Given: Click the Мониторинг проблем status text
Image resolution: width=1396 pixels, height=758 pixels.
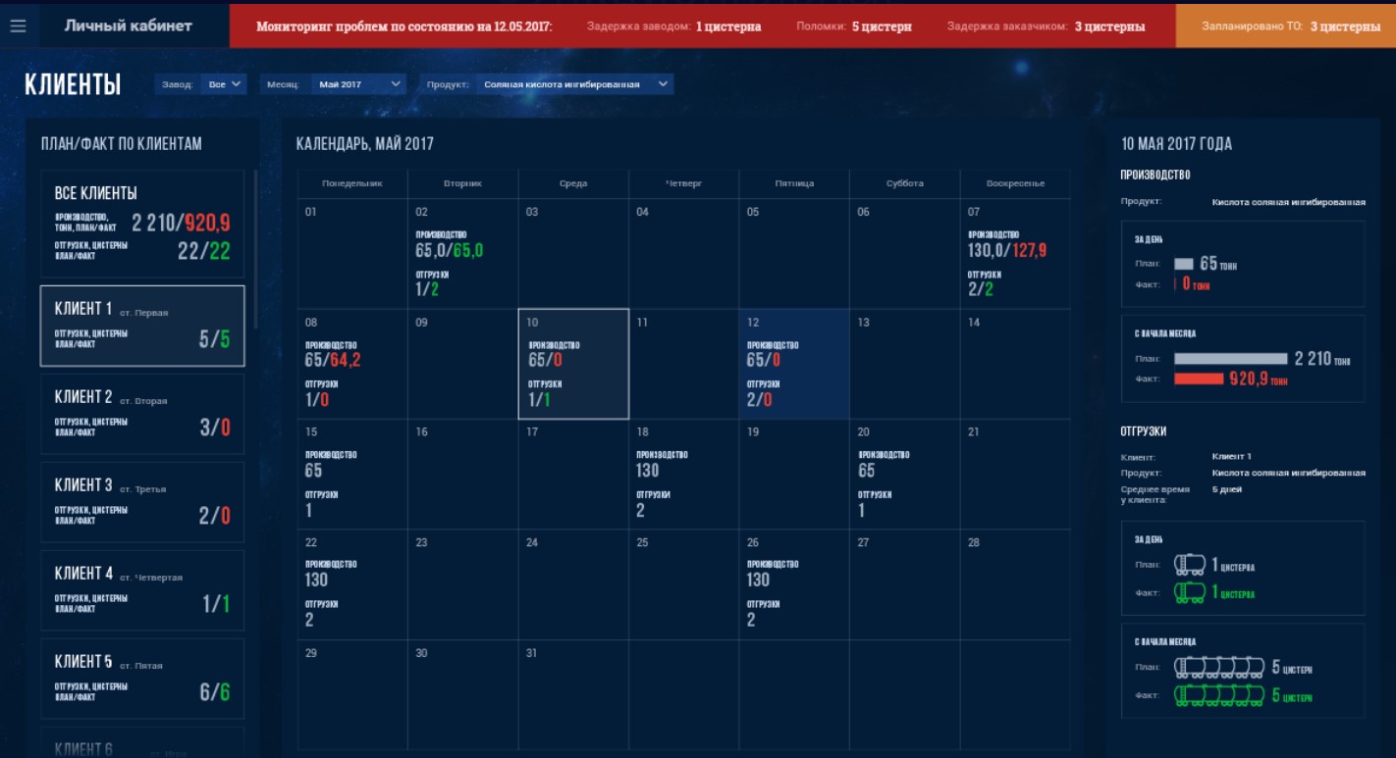Looking at the screenshot, I should [x=404, y=26].
